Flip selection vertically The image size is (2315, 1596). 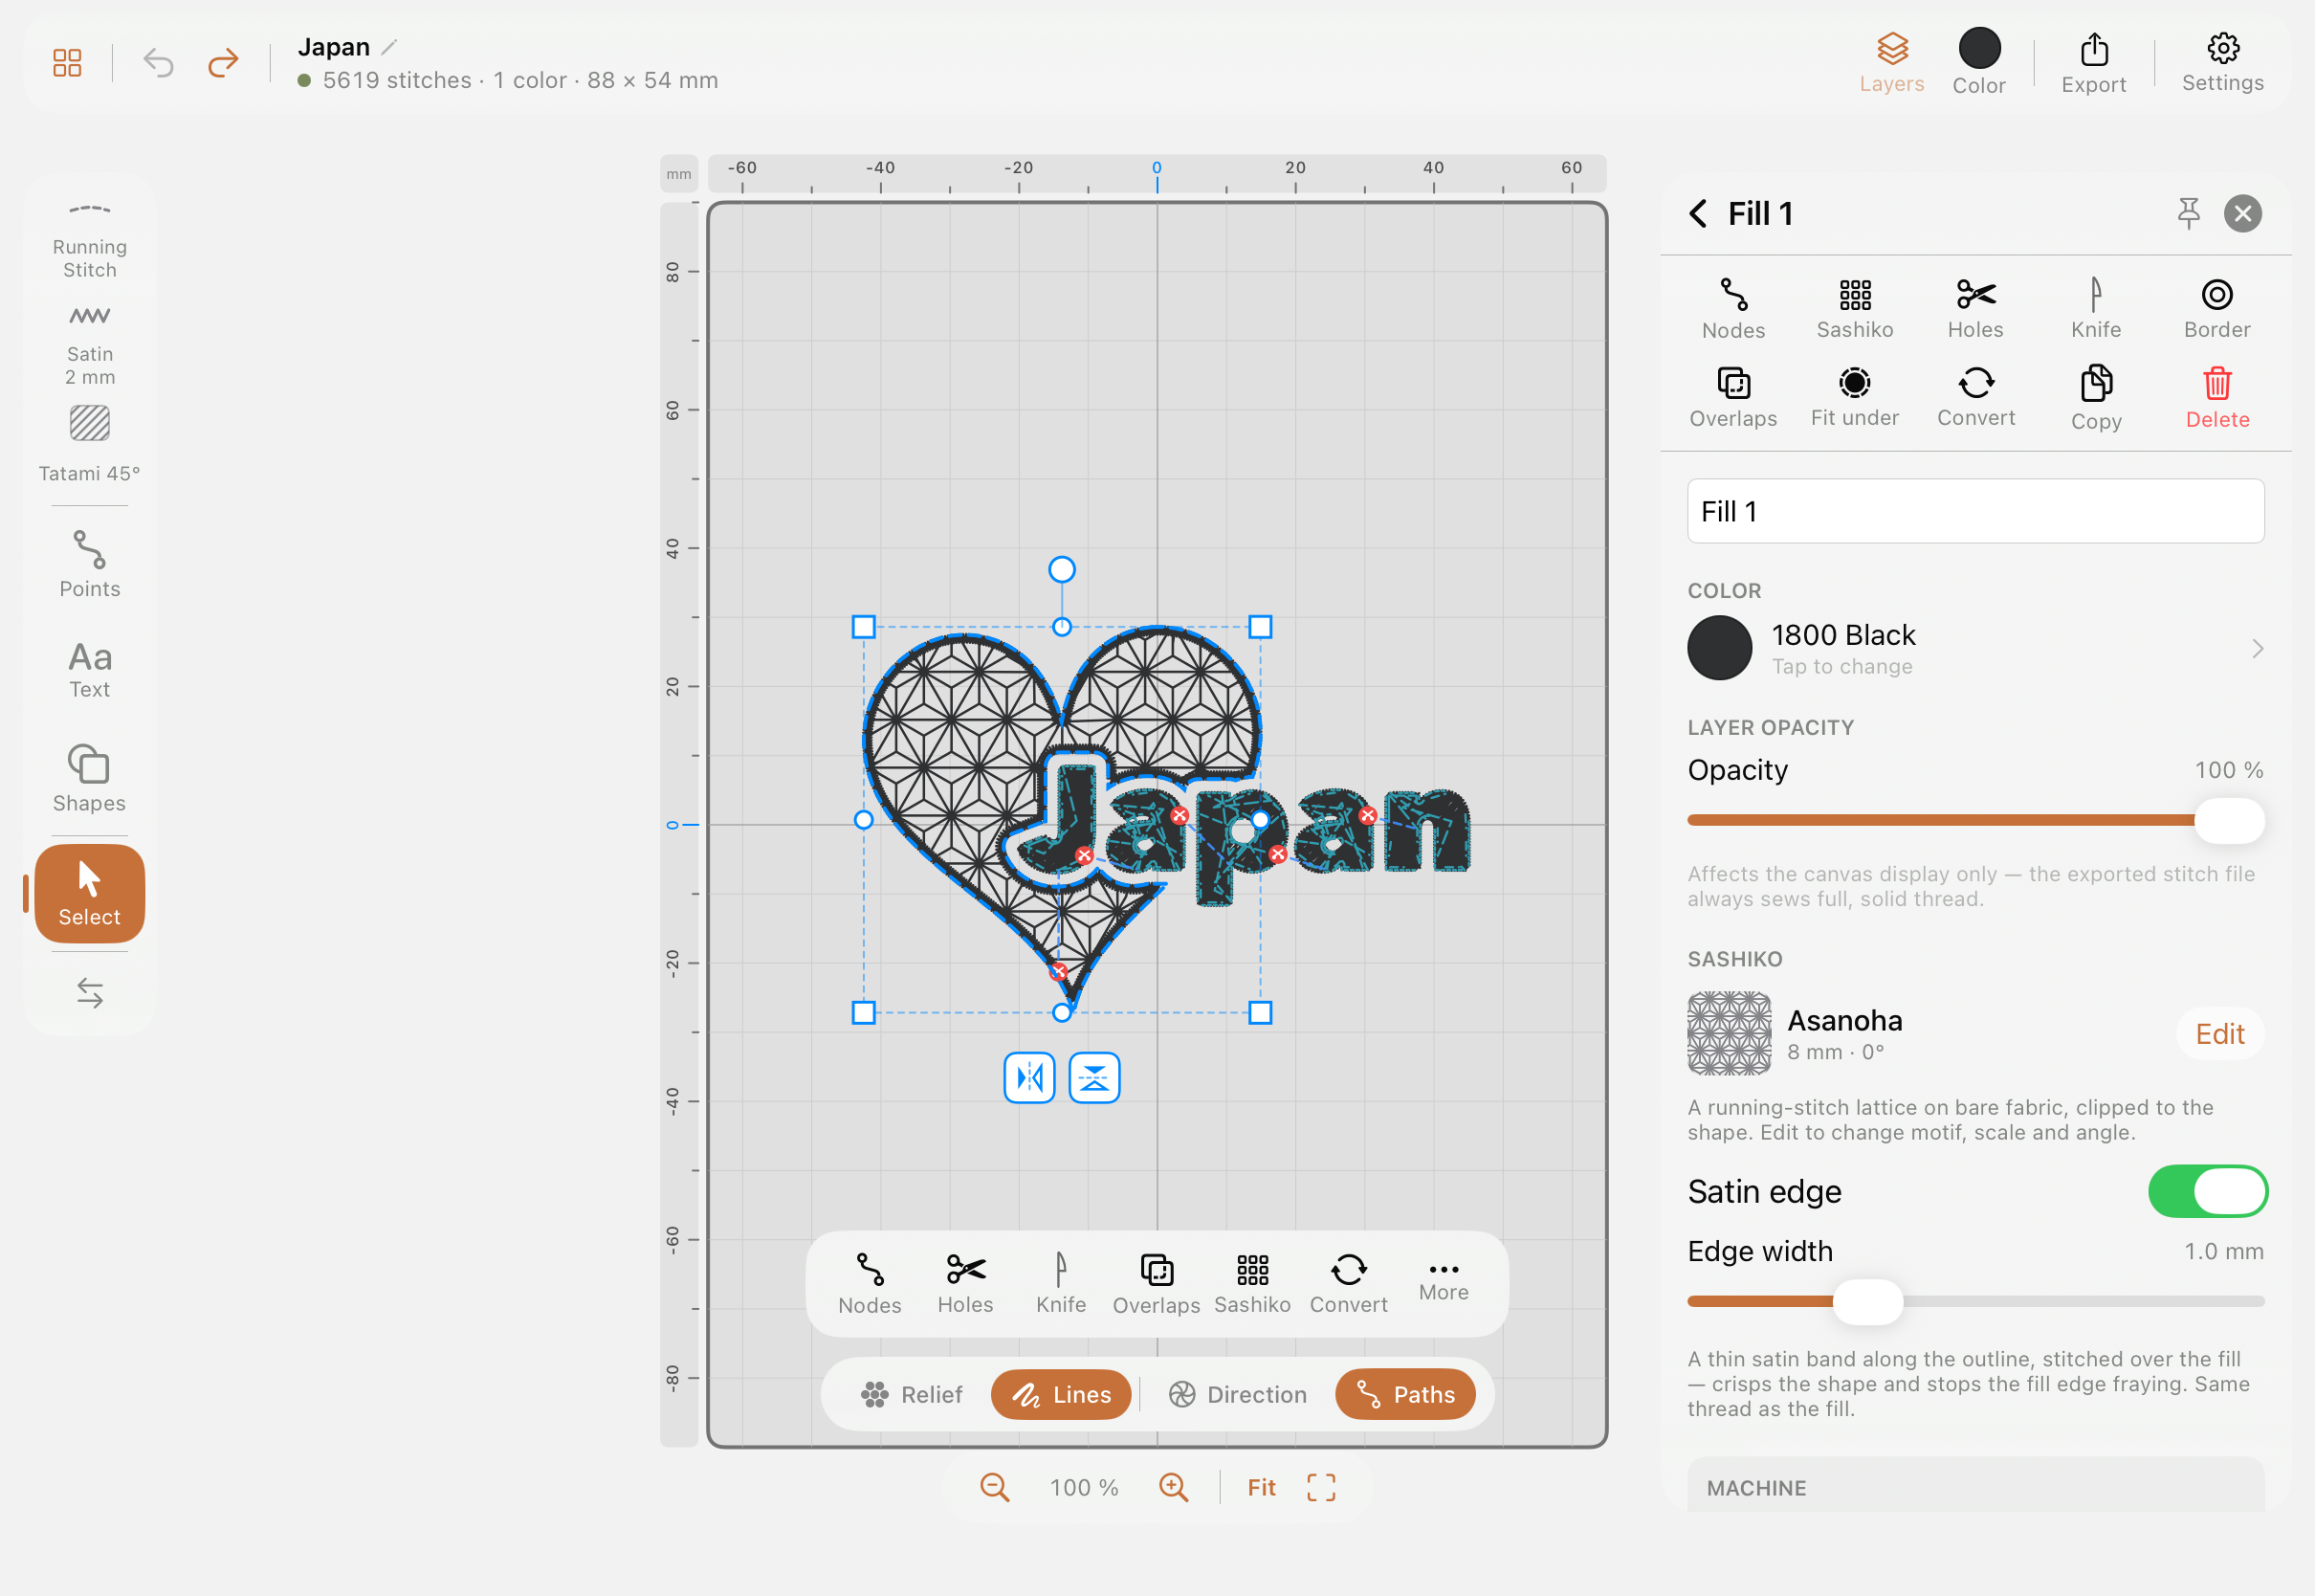coord(1093,1077)
